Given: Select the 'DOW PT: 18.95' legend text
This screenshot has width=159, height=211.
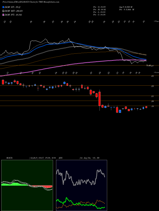Looking at the screenshot, I should click(13, 15).
